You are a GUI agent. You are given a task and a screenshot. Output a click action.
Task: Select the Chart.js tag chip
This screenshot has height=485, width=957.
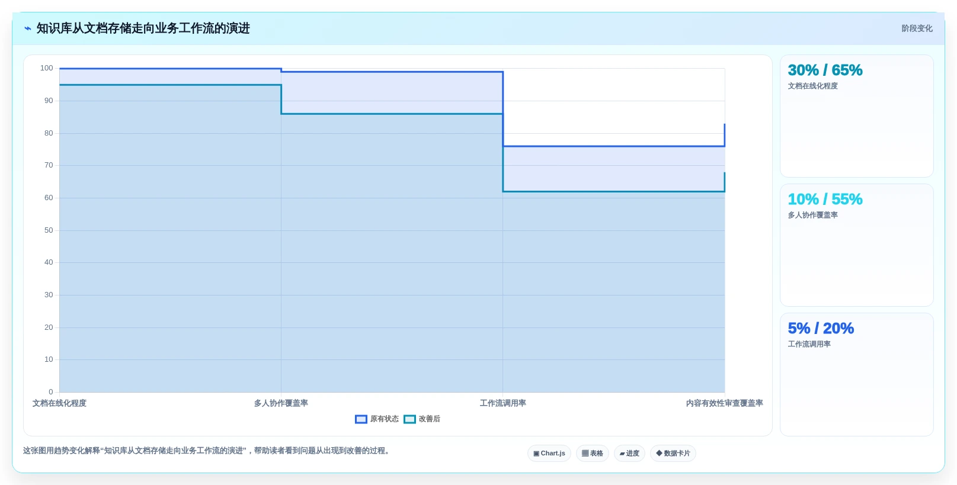point(549,454)
